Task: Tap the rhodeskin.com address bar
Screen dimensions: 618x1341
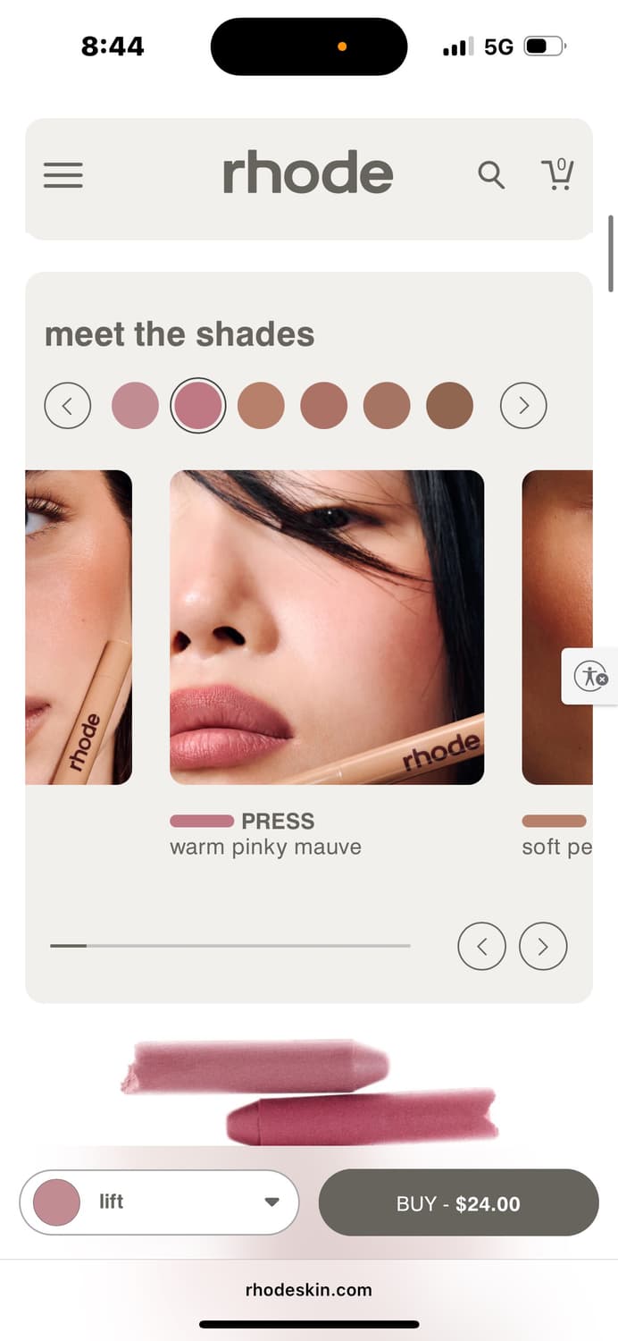Action: 309,1289
